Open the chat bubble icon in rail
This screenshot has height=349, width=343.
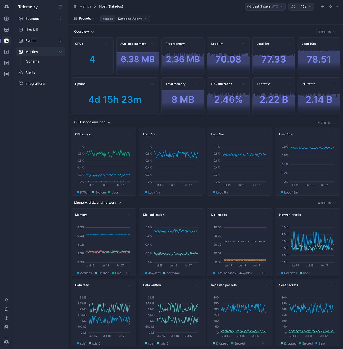tap(6, 309)
